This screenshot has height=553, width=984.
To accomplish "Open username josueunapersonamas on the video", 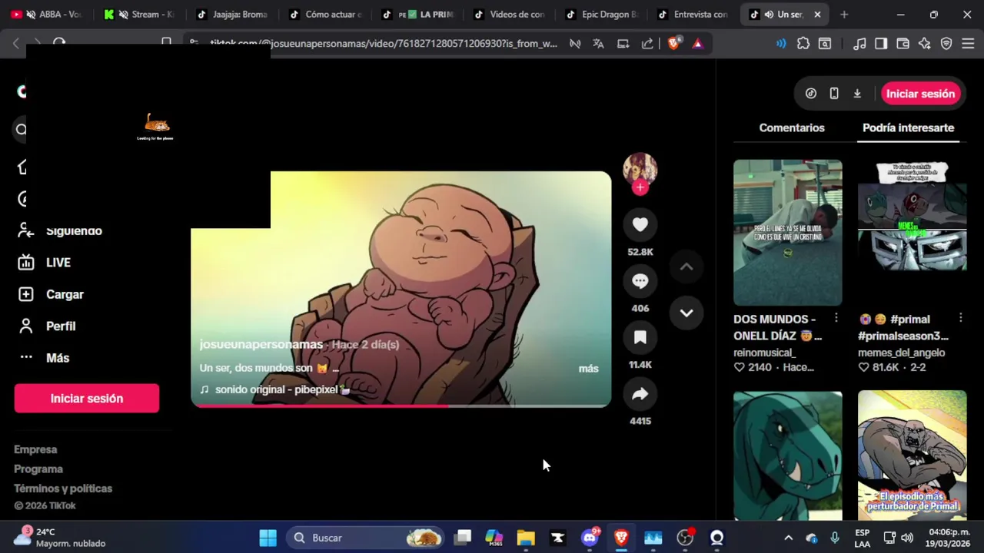I will click(261, 344).
